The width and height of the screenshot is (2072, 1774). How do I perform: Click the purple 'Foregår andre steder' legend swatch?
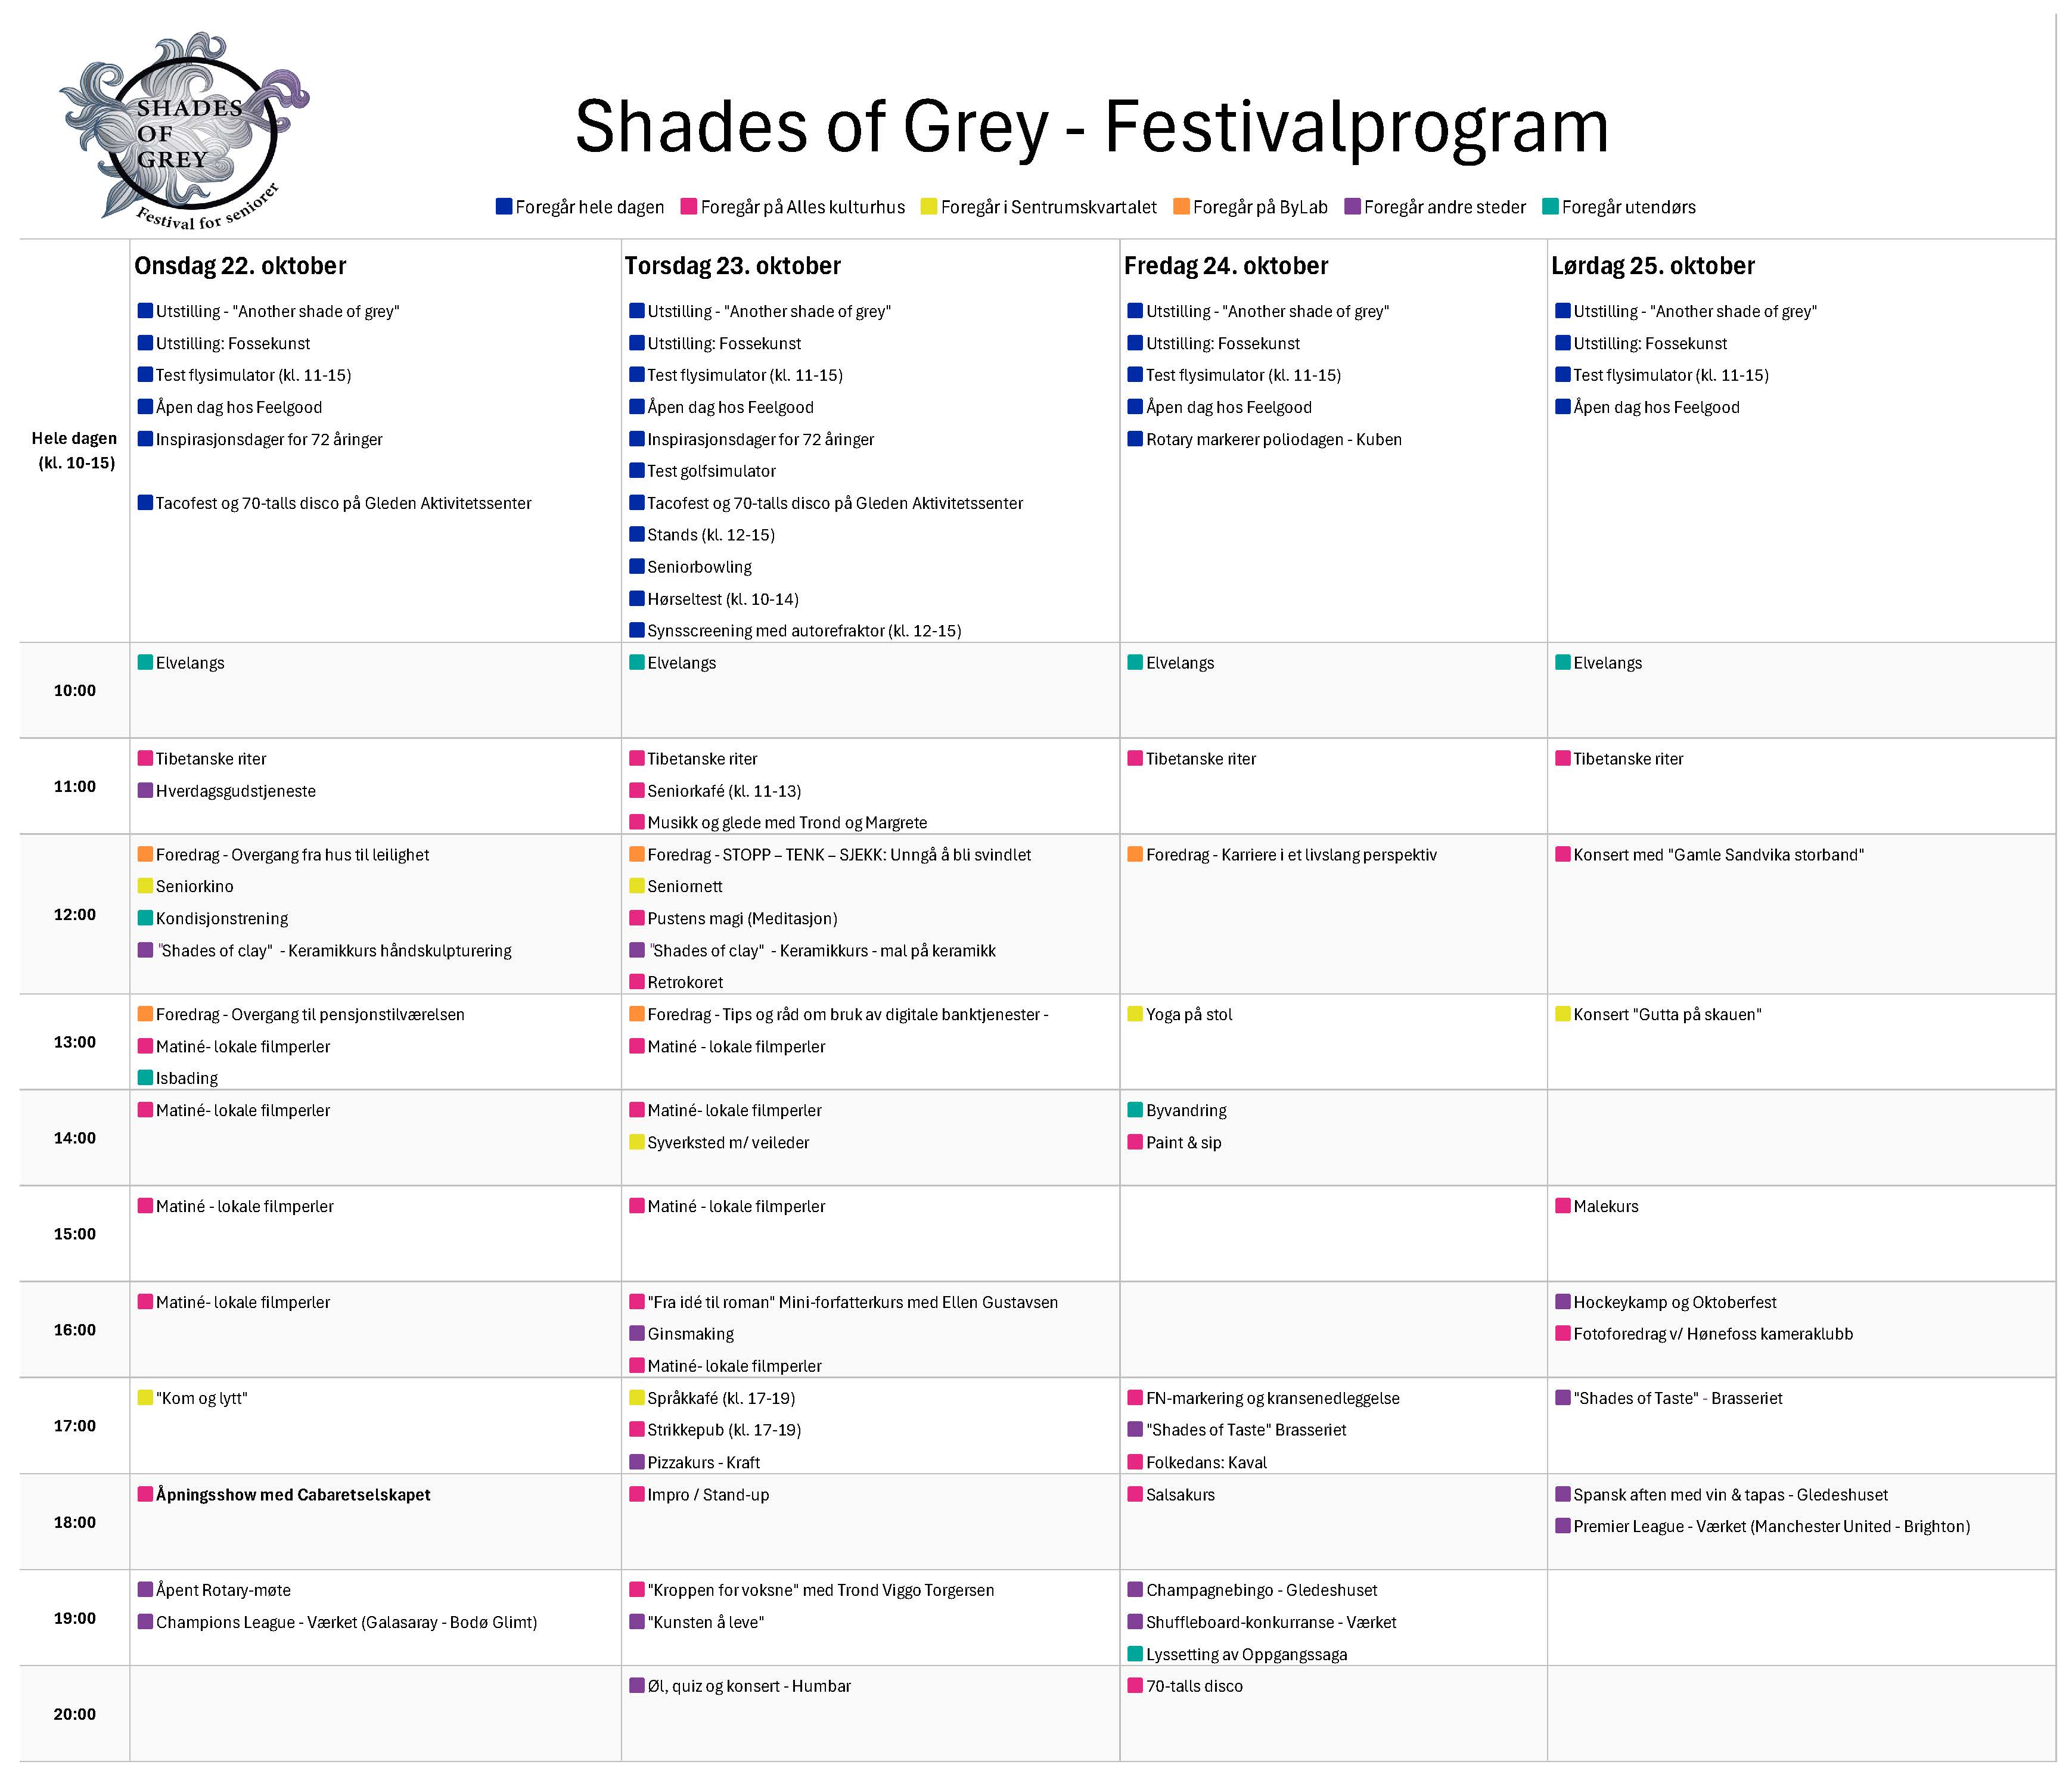[x=1352, y=206]
